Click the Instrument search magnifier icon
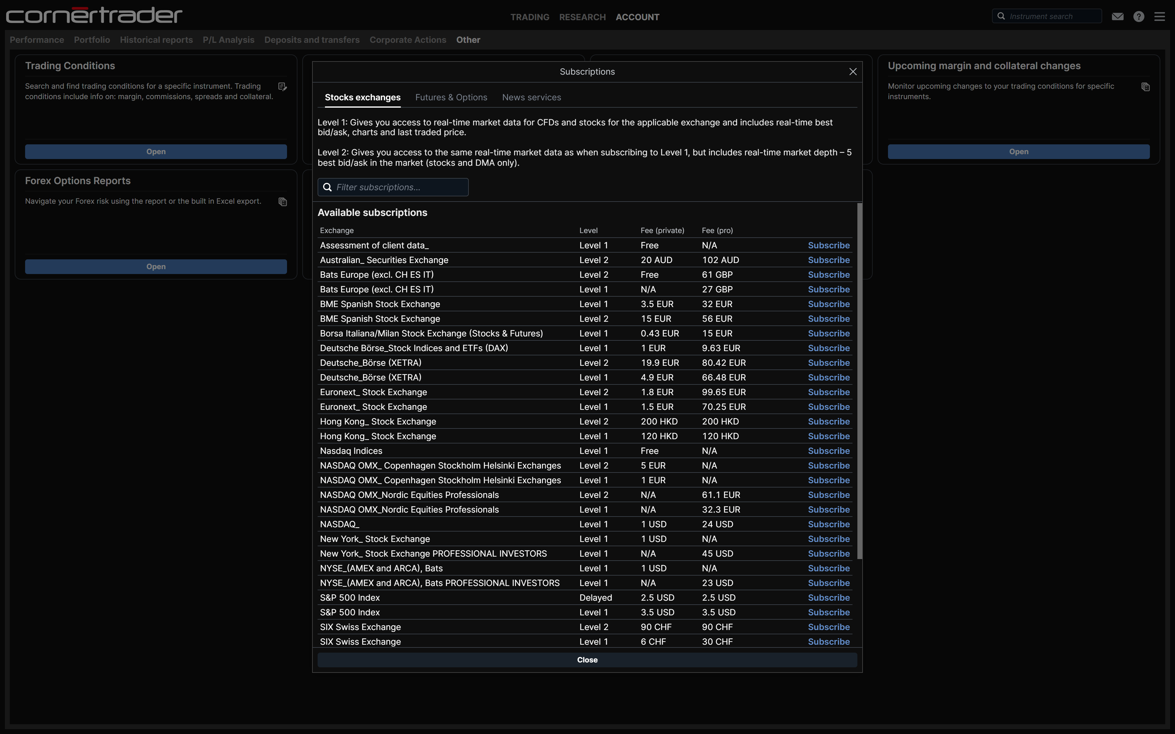This screenshot has height=734, width=1175. click(1001, 16)
